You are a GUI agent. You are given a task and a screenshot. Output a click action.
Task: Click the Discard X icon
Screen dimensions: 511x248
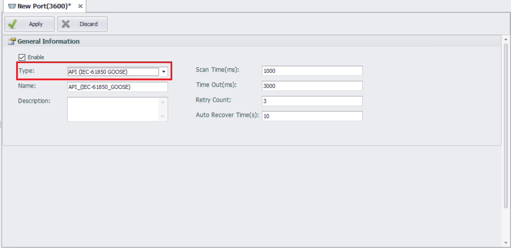(66, 24)
